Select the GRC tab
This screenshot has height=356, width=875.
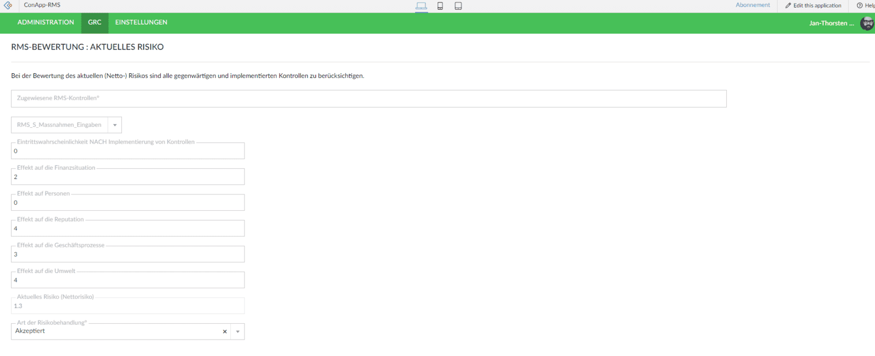pos(95,22)
